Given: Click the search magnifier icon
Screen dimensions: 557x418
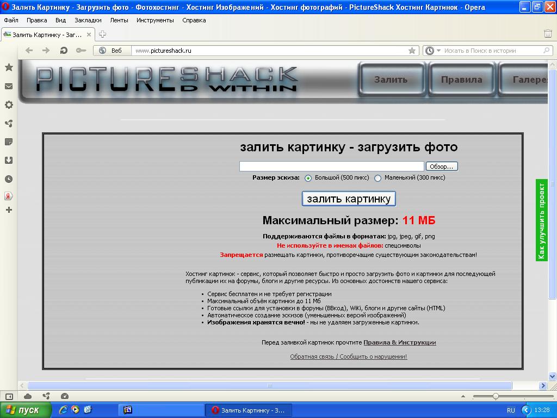Looking at the screenshot, I should [547, 51].
